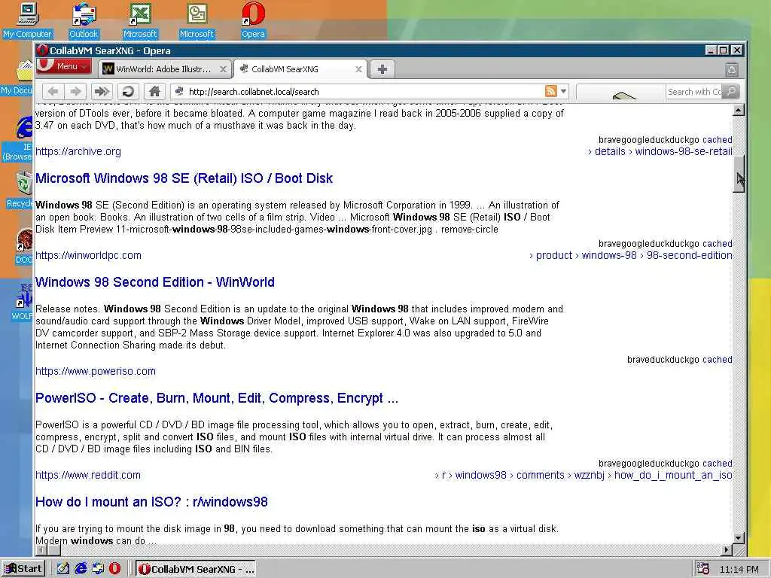Image resolution: width=771 pixels, height=578 pixels.
Task: Open the archive.org URL link
Action: pyautogui.click(x=78, y=151)
